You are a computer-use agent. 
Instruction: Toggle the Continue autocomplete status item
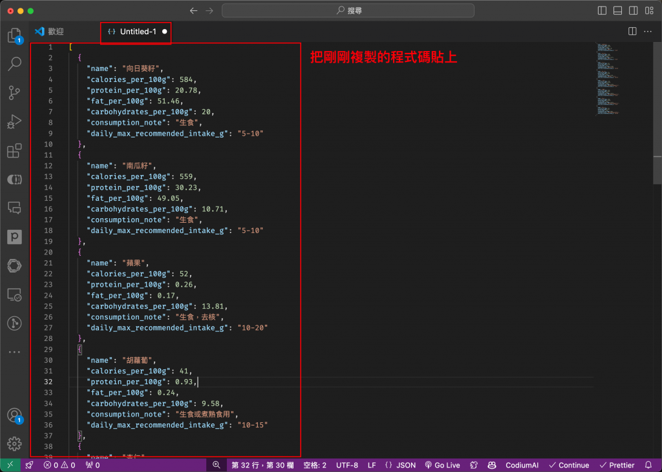(x=569, y=465)
